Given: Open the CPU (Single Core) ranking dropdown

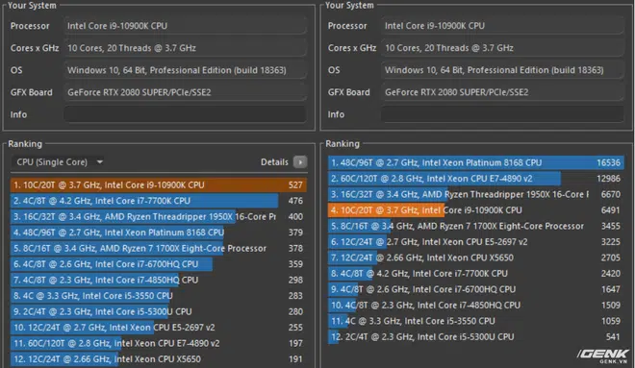Looking at the screenshot, I should pyautogui.click(x=59, y=162).
